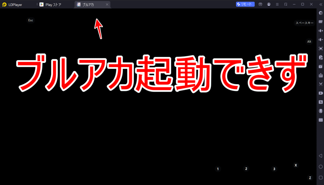324x185 pixels.
Task: Click the key overlay labeled 3
Action: pyautogui.click(x=274, y=169)
